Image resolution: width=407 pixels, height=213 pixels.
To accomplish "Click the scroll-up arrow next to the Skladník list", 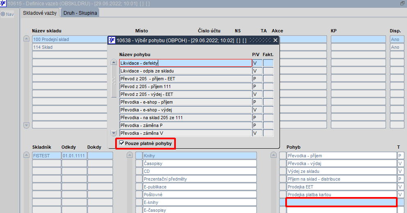I will pyautogui.click(x=26, y=155).
